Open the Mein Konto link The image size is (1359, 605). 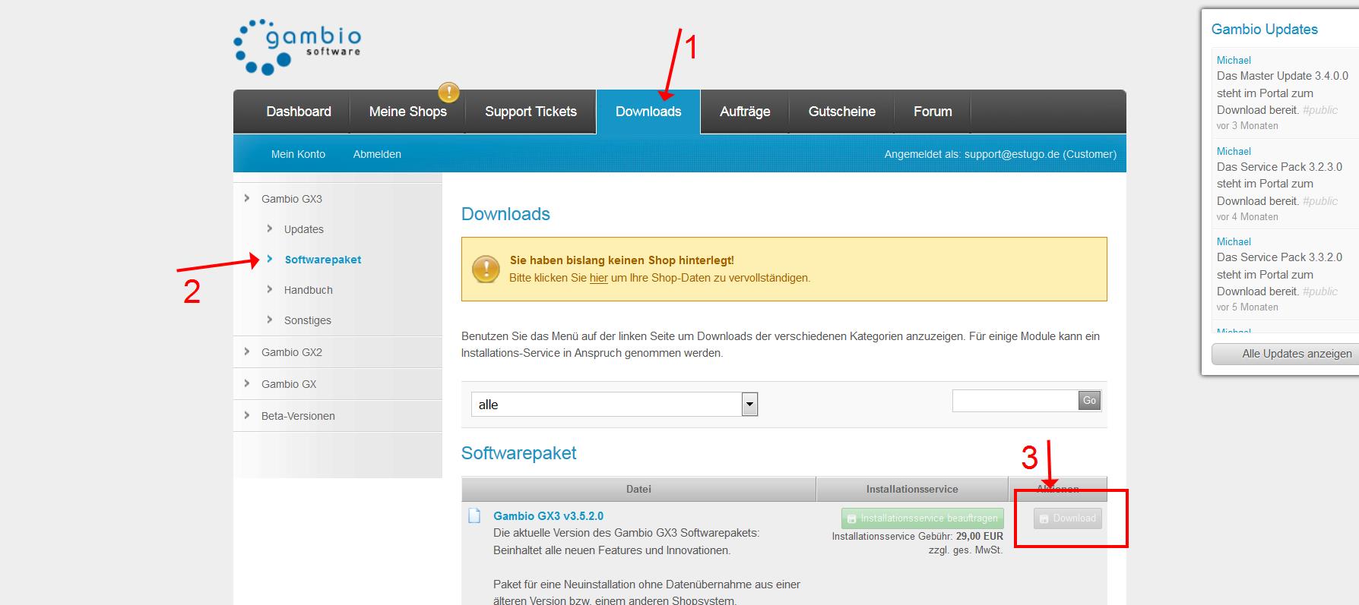coord(298,154)
